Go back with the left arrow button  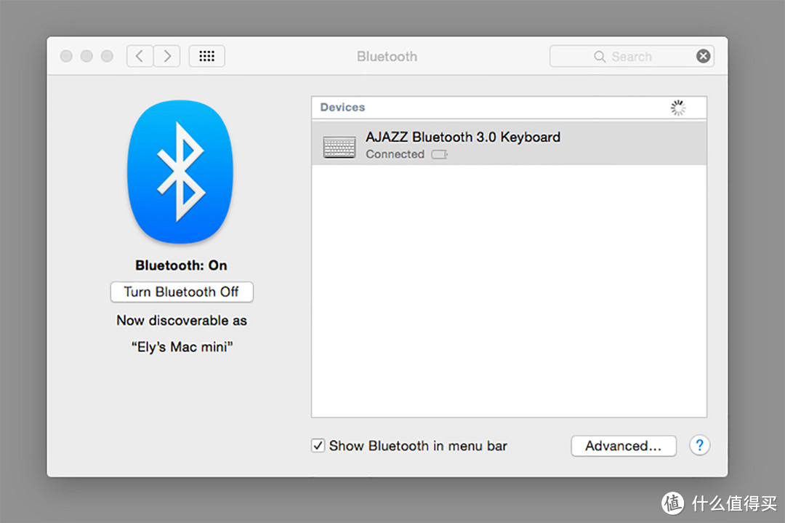click(x=140, y=56)
